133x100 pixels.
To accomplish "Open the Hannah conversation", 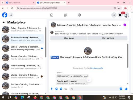I will coord(22,93).
